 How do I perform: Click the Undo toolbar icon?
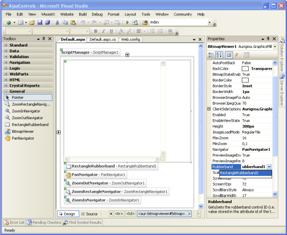click(x=83, y=22)
